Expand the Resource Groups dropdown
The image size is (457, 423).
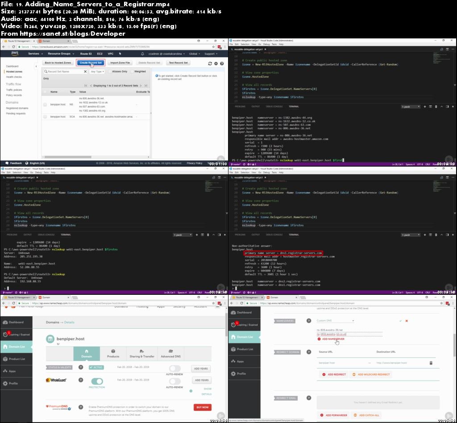point(61,54)
